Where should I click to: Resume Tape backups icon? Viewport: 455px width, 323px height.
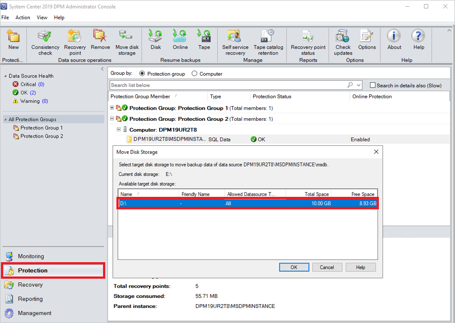(204, 36)
